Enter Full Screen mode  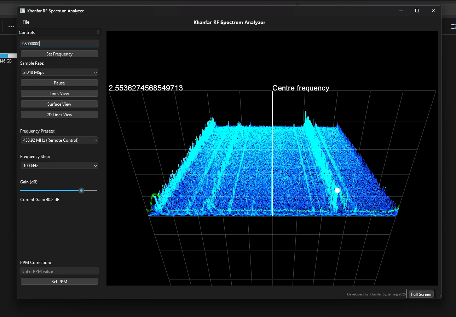click(421, 294)
